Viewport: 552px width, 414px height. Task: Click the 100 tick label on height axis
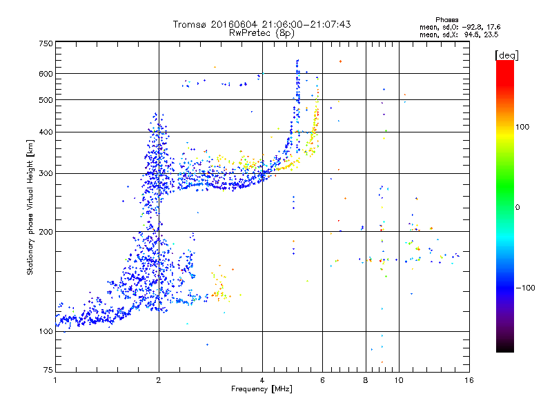46,332
